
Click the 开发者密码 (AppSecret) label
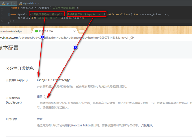tap(14, 100)
